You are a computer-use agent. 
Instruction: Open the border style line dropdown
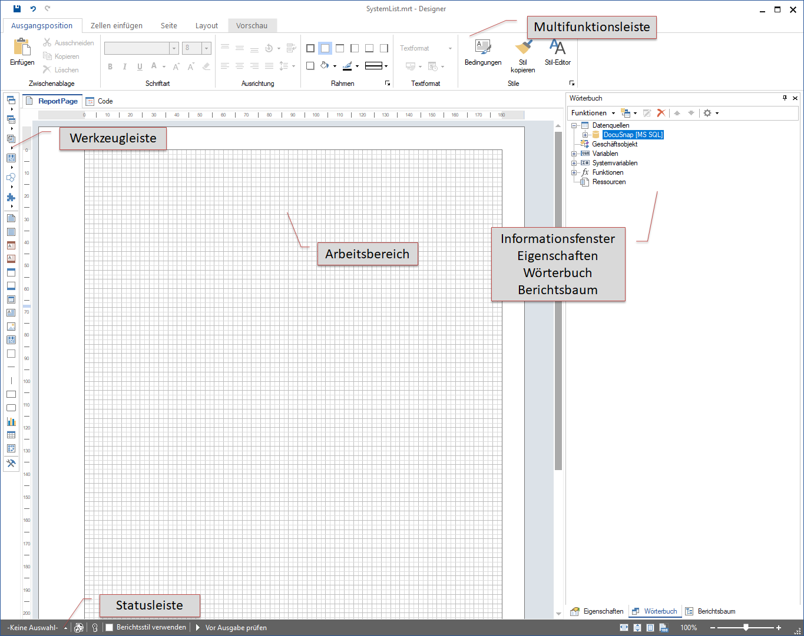tap(376, 66)
